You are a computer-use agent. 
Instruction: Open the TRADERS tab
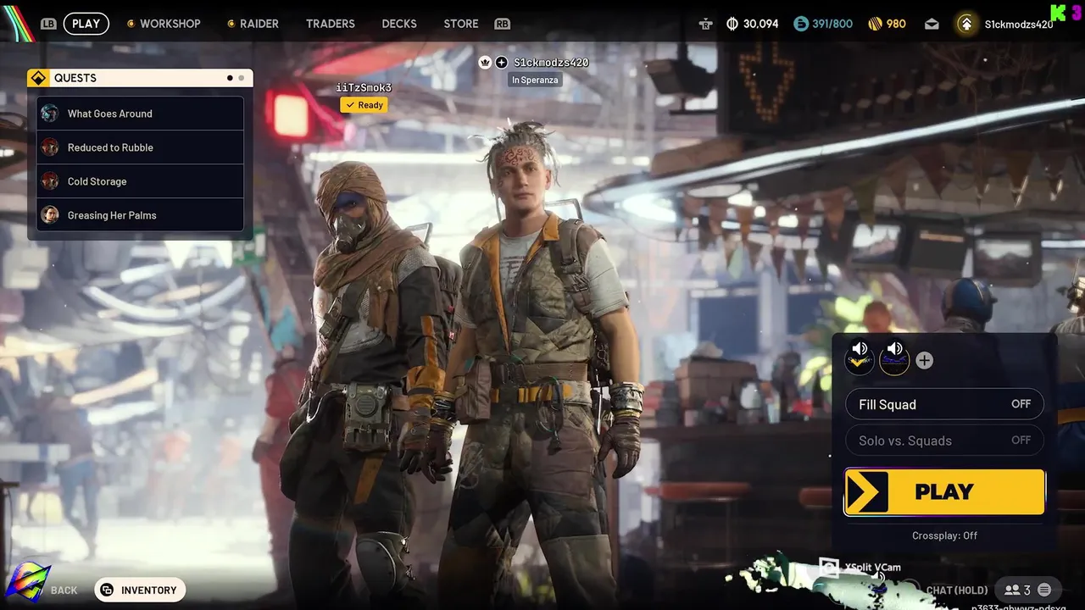pos(330,24)
